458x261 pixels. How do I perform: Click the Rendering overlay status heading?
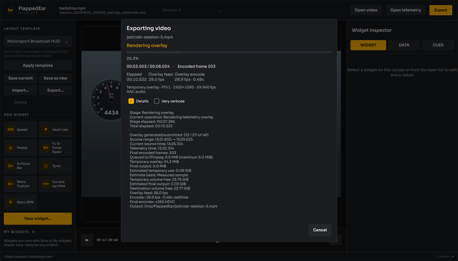(147, 46)
